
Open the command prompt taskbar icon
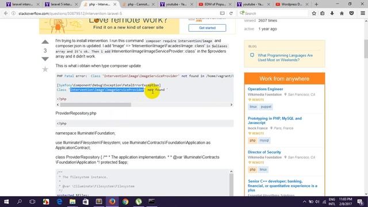point(152,202)
